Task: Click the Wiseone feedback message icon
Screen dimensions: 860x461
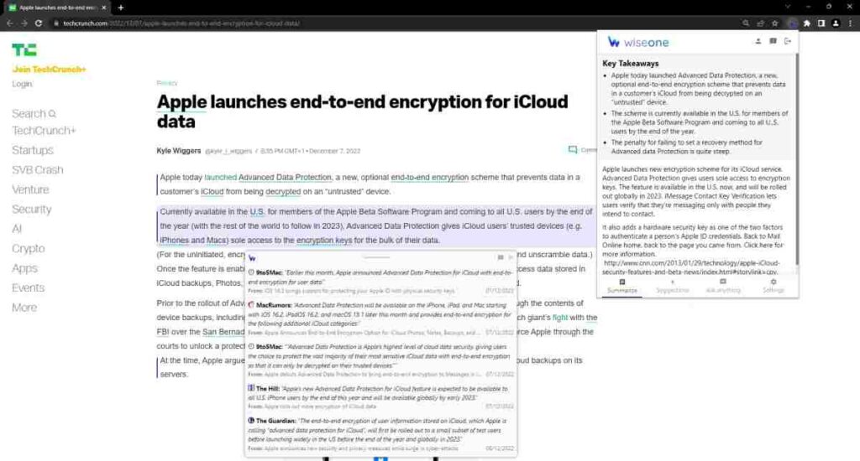Action: pos(773,41)
